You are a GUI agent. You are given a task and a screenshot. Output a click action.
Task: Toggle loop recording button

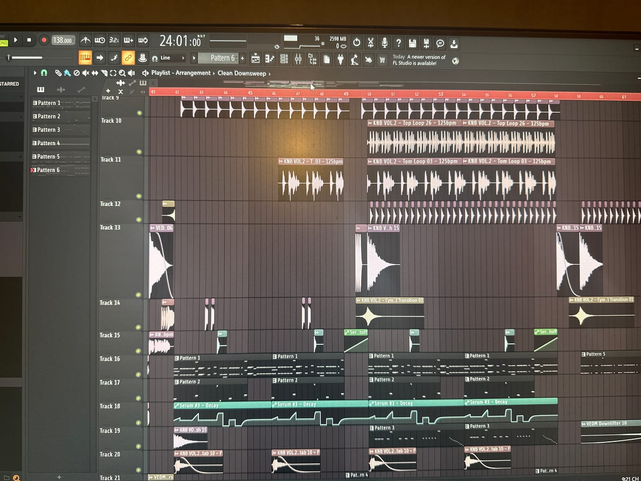pos(143,41)
